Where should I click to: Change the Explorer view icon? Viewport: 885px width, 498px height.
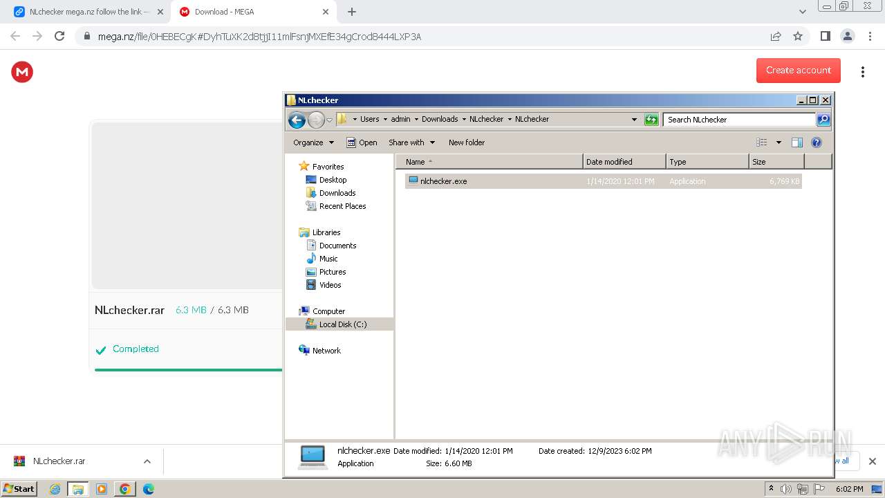(762, 142)
